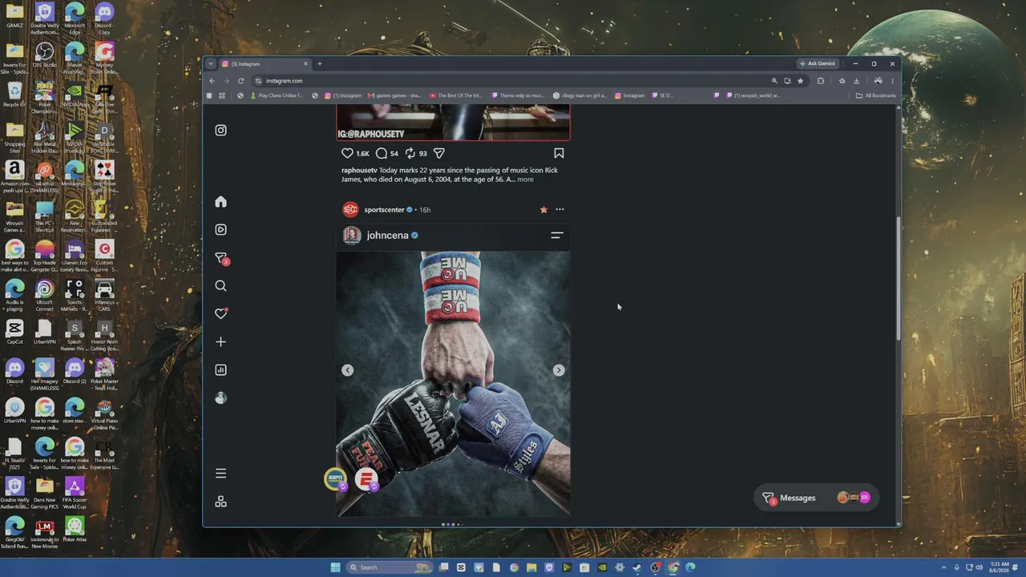Viewport: 1026px width, 577px height.
Task: Open the Chrome three-dot menu
Action: 892,81
